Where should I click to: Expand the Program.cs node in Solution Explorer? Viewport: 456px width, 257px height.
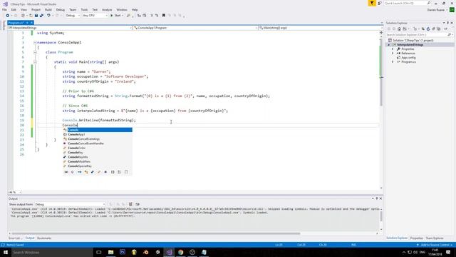coord(393,62)
